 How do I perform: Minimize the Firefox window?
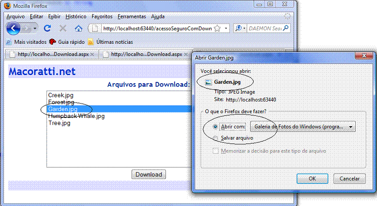pos(259,4)
